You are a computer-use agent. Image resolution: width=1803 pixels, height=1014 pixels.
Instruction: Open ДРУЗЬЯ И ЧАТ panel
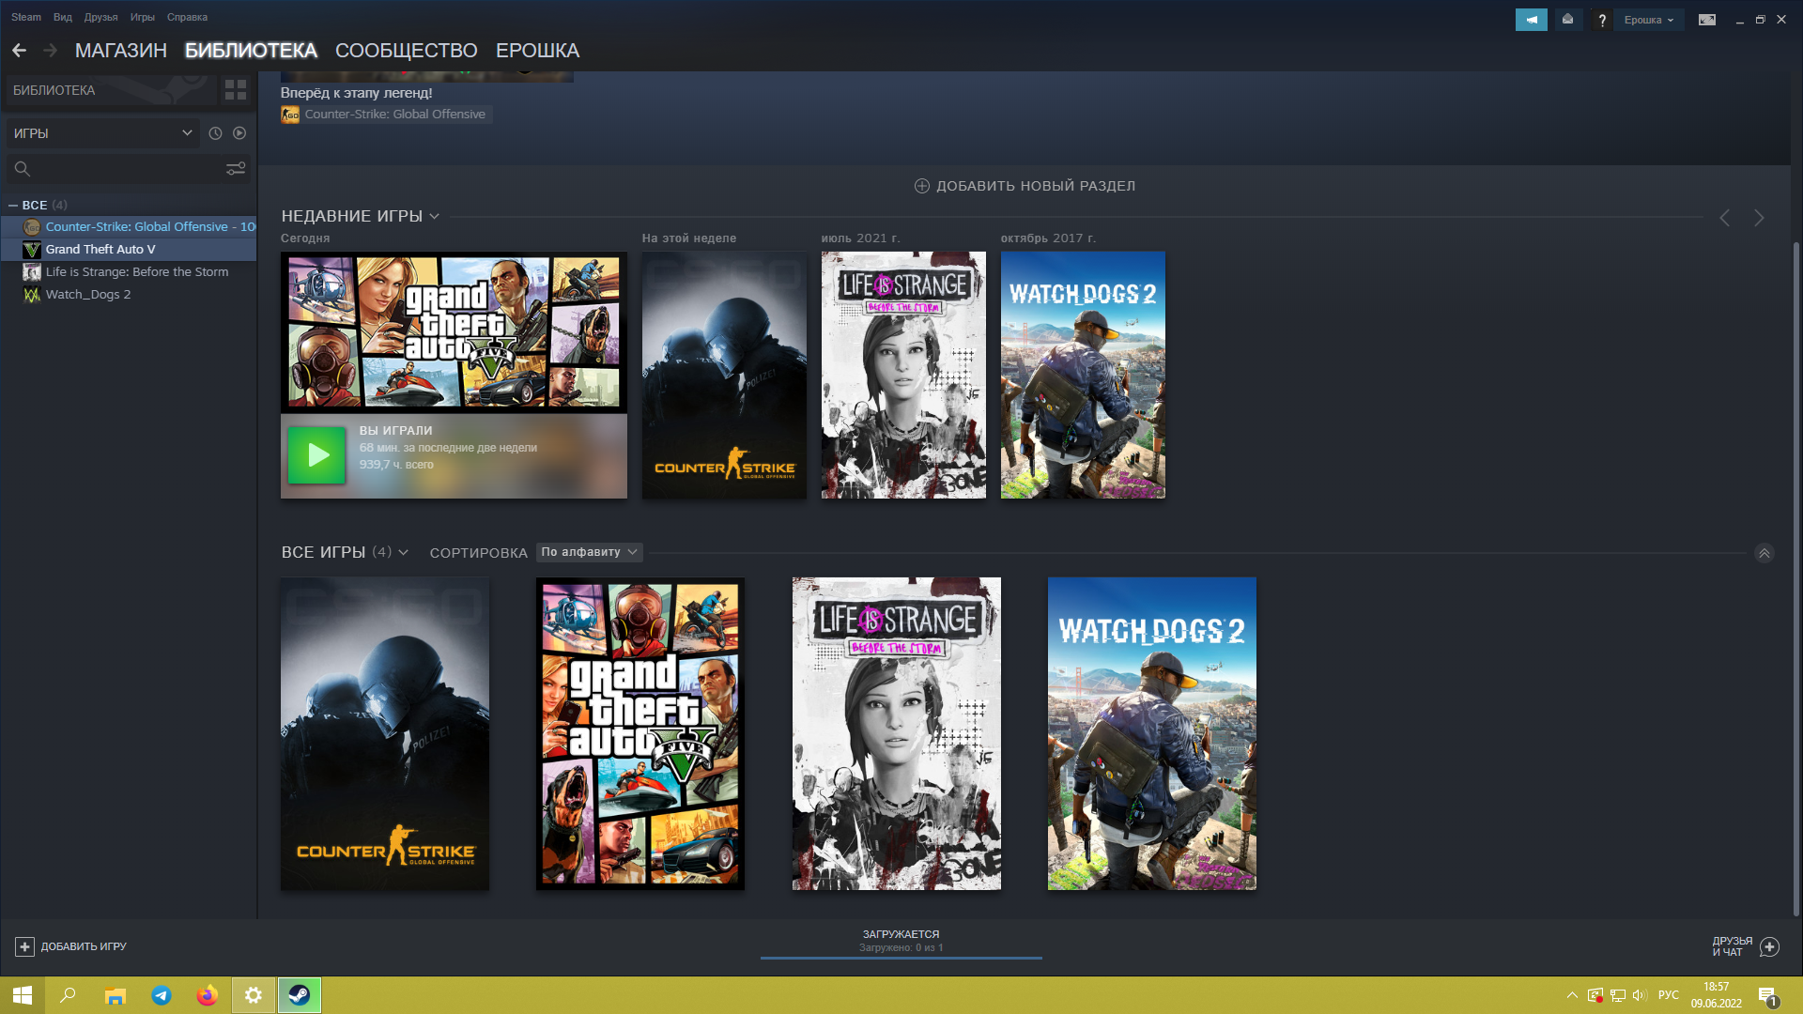point(1745,946)
